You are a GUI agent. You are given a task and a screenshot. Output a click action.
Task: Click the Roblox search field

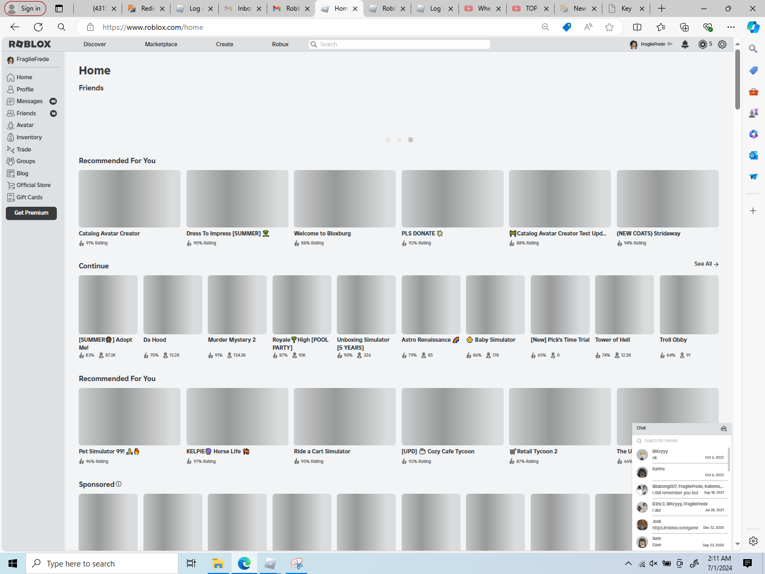[399, 45]
